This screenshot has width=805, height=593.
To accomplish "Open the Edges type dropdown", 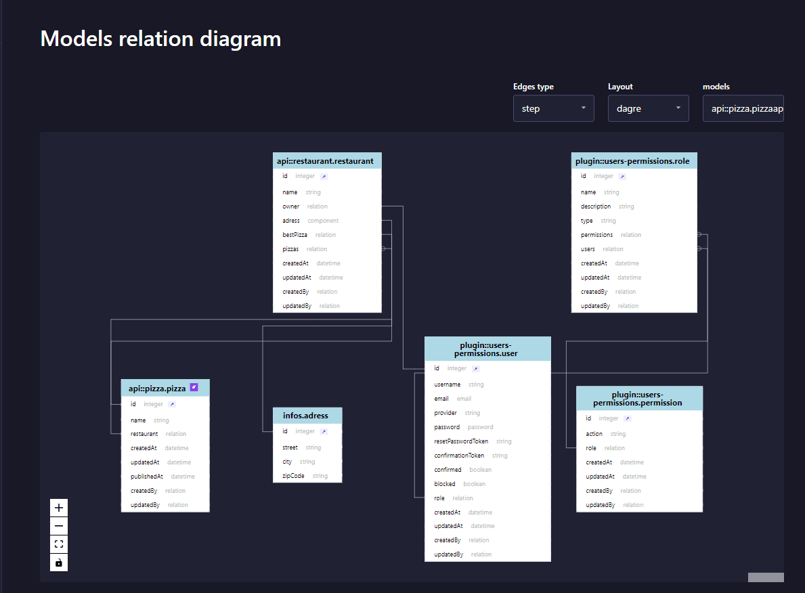I will (x=553, y=108).
